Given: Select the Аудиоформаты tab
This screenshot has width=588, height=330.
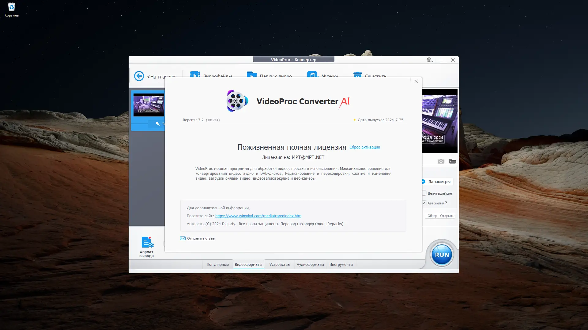Looking at the screenshot, I should (310, 265).
